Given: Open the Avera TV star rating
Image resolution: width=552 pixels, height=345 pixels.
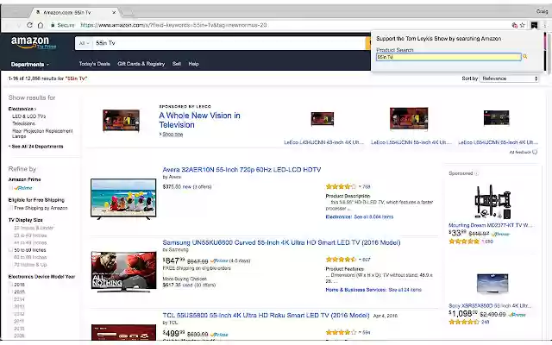Looking at the screenshot, I should pyautogui.click(x=341, y=186).
